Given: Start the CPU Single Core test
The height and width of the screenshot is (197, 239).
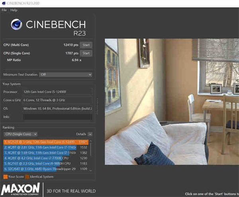Looking at the screenshot, I should [x=86, y=53].
